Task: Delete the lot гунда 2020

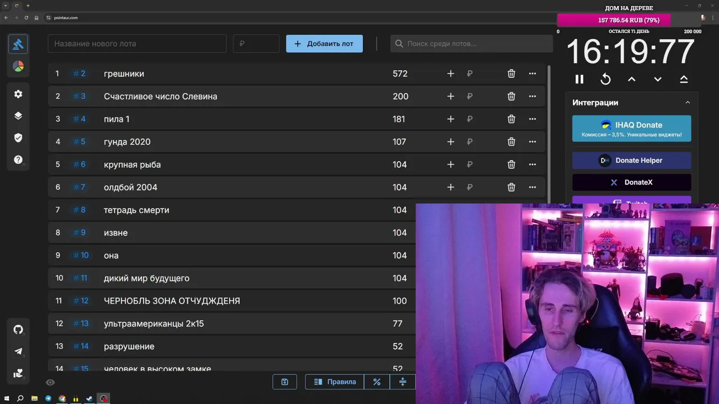Action: [x=511, y=142]
